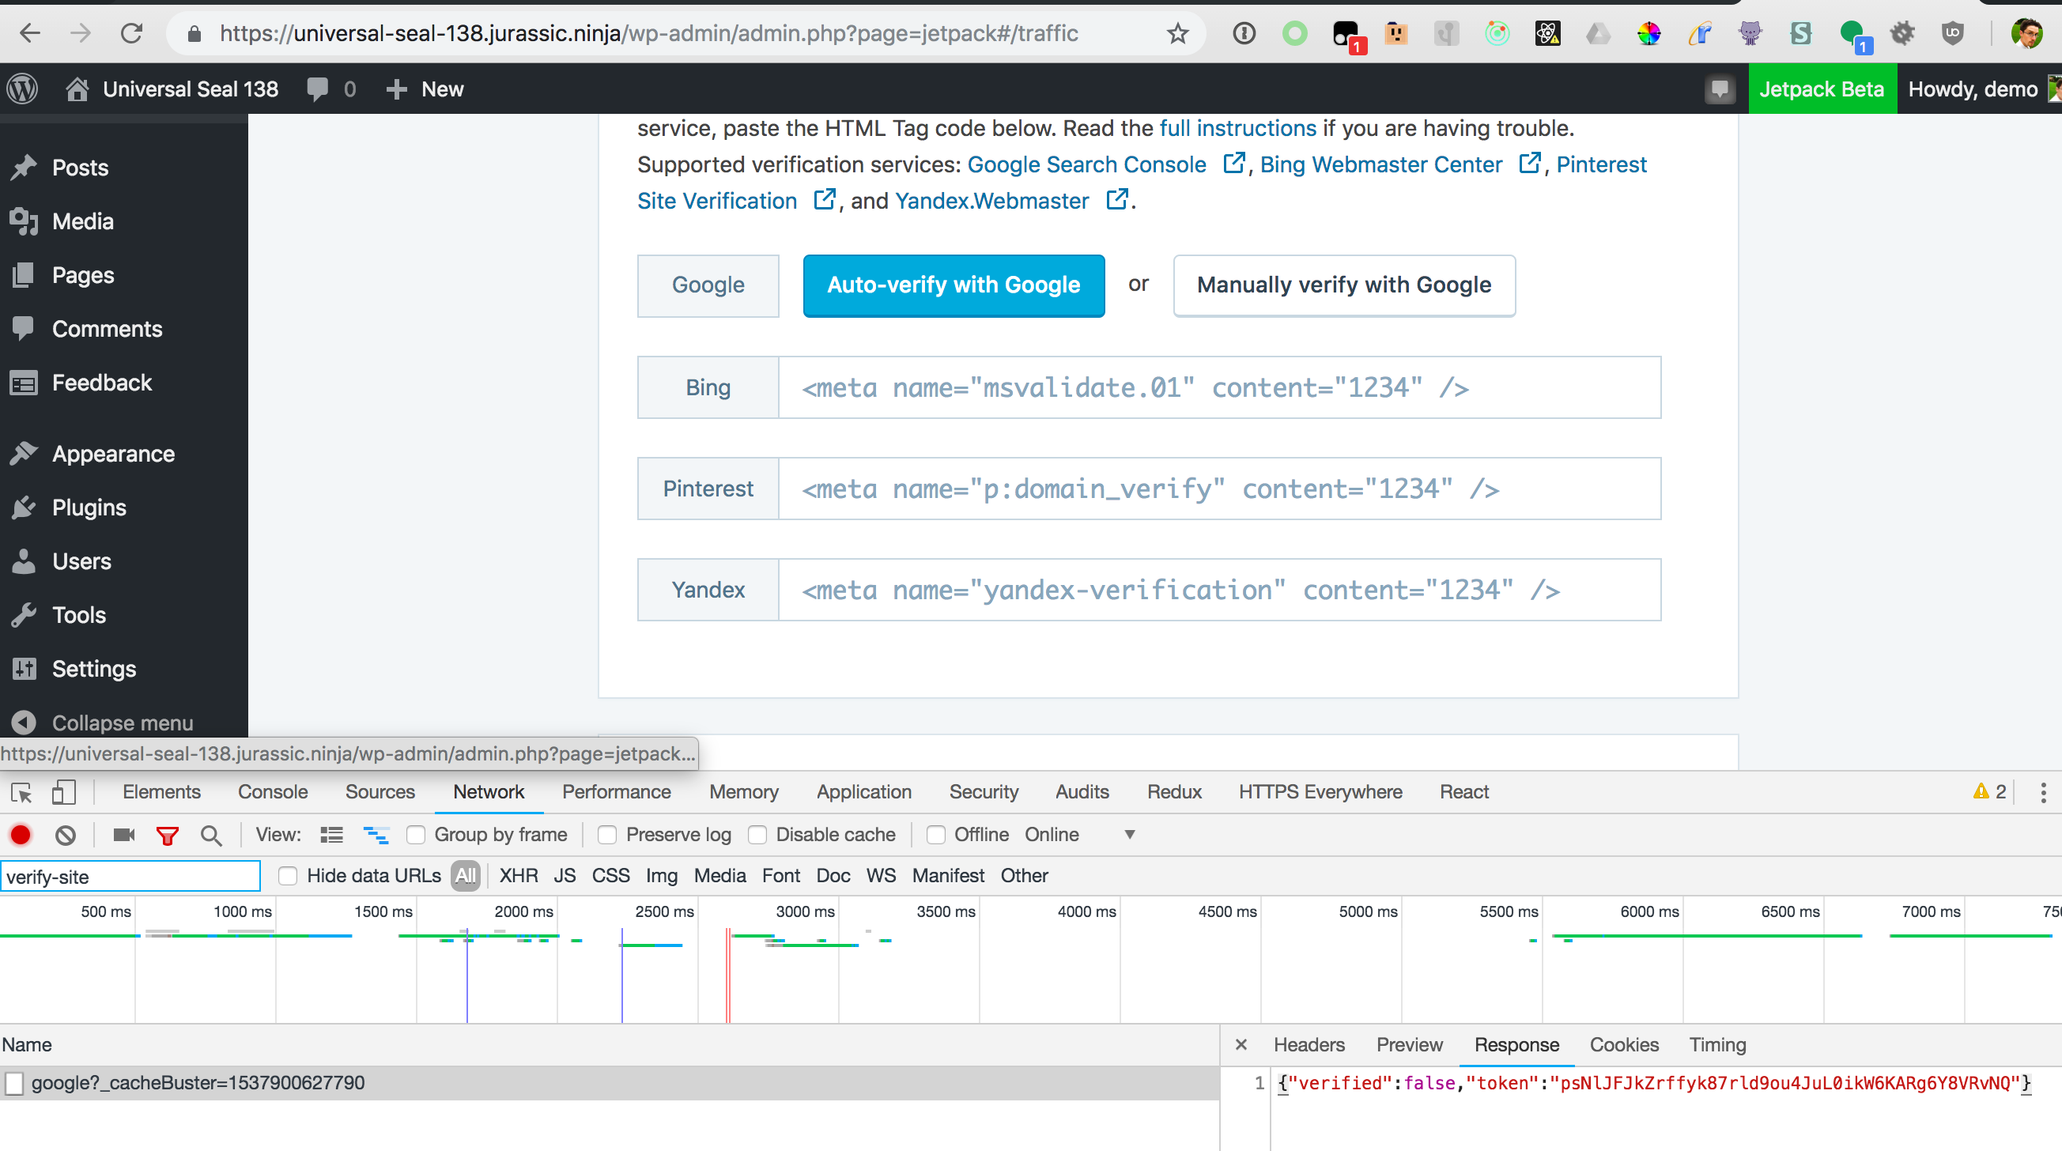Enable Preserve log checkbox

tap(607, 835)
